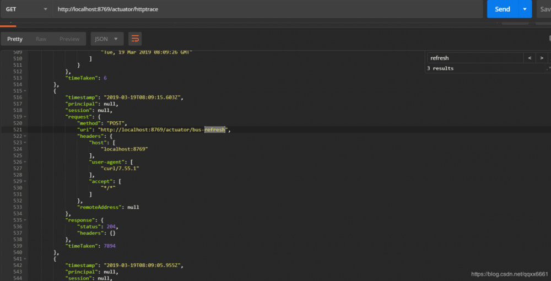Open the JSON format dropdown
551x281 pixels.
point(107,39)
